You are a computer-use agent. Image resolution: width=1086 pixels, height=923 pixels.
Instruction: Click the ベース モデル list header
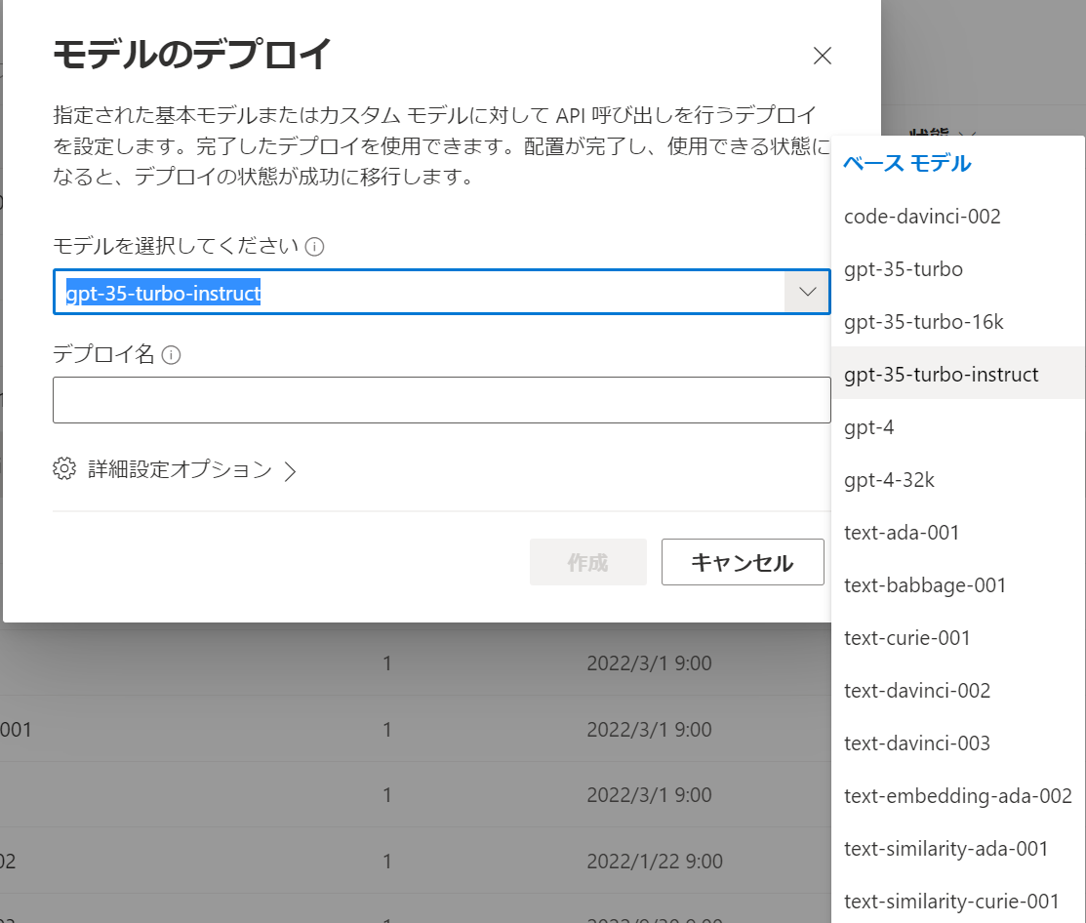click(x=906, y=163)
